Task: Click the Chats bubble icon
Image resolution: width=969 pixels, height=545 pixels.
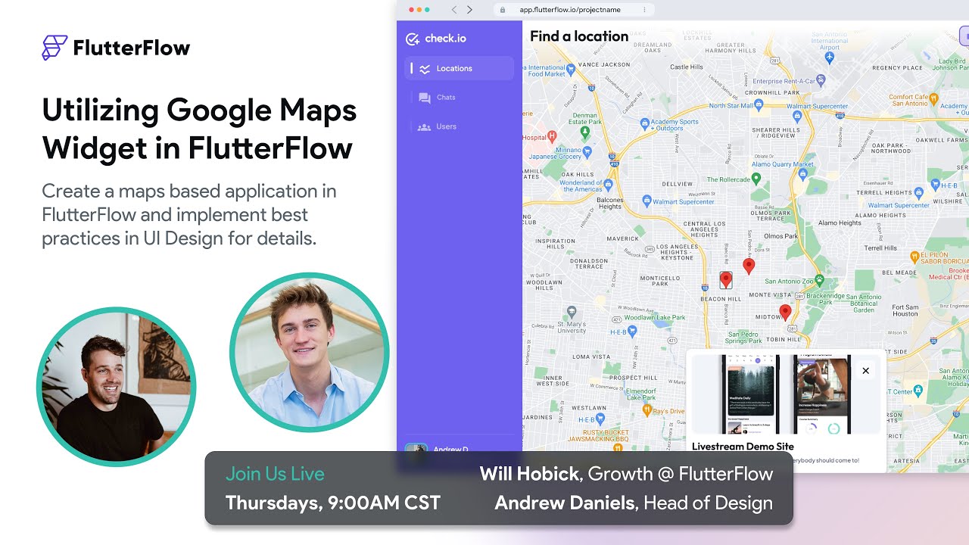Action: pos(425,98)
